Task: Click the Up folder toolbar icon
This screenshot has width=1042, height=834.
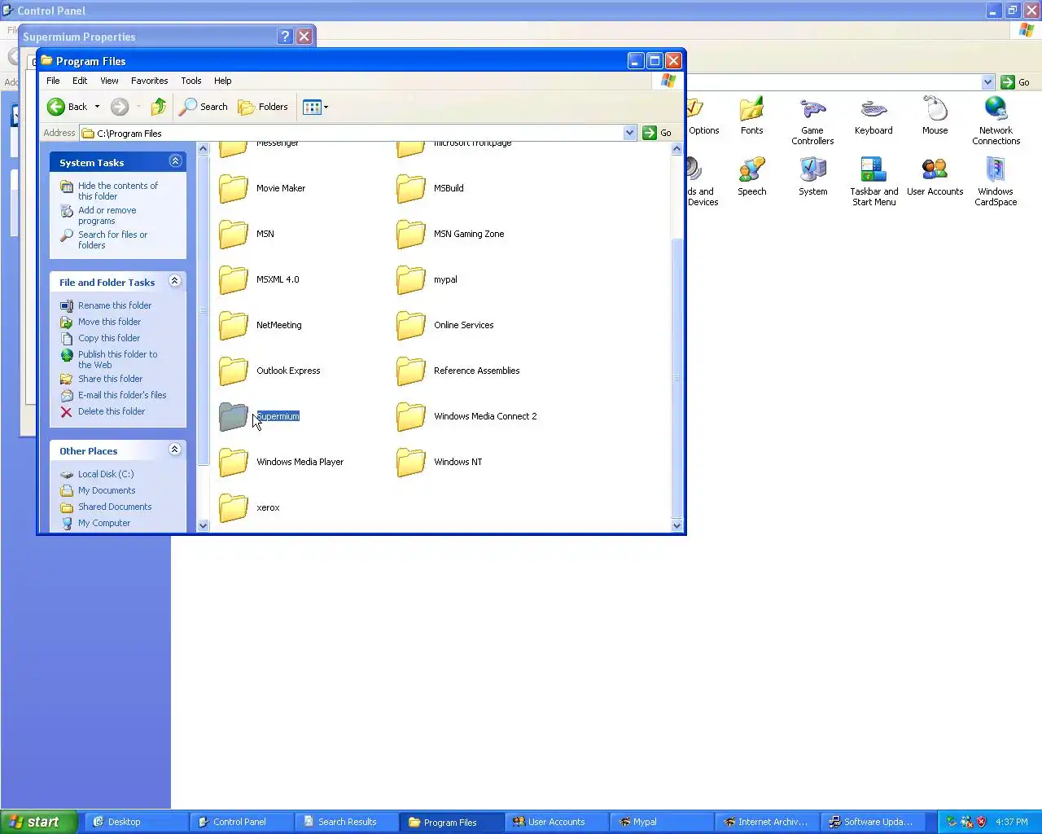Action: [x=159, y=107]
